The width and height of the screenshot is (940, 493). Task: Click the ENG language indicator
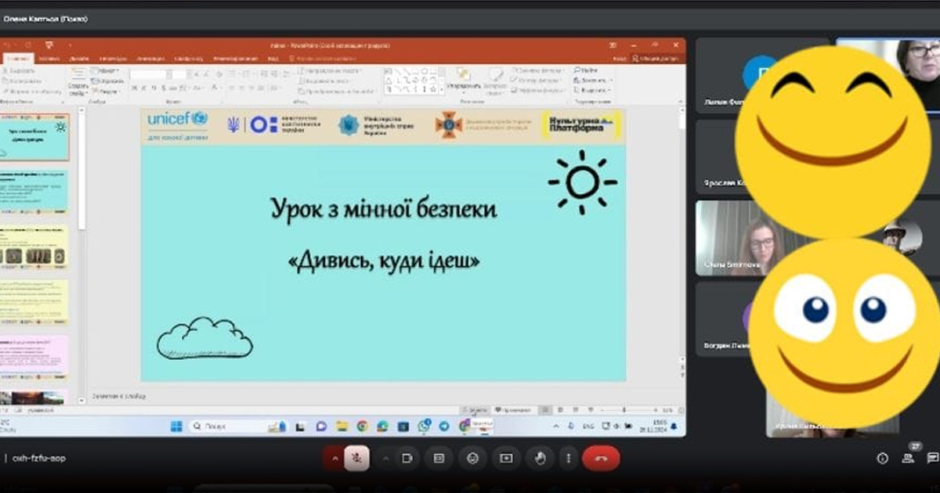click(x=588, y=426)
